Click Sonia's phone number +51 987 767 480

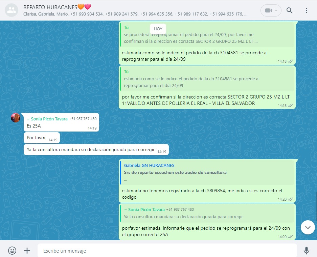[x=83, y=119]
